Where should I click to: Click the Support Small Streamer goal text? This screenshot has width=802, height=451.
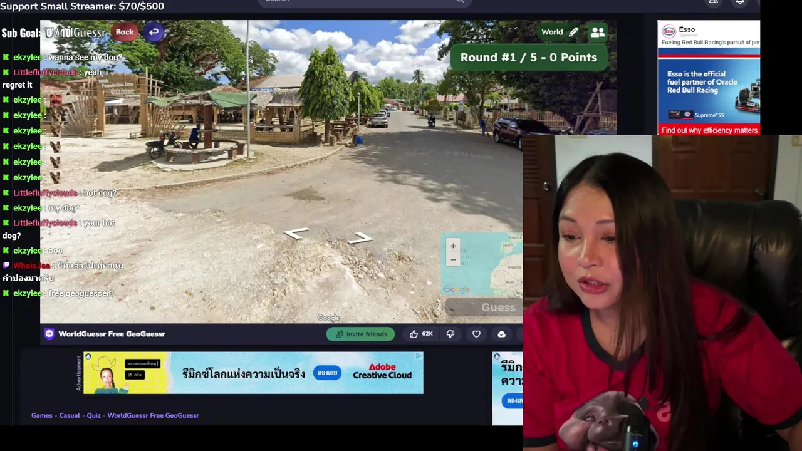click(82, 6)
